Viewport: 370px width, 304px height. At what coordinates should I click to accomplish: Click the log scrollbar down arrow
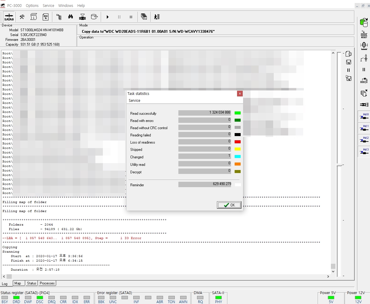pyautogui.click(x=333, y=272)
